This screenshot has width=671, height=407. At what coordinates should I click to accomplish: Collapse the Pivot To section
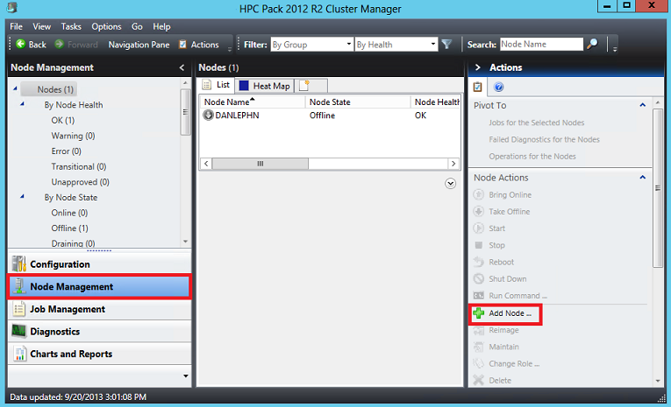coord(642,105)
